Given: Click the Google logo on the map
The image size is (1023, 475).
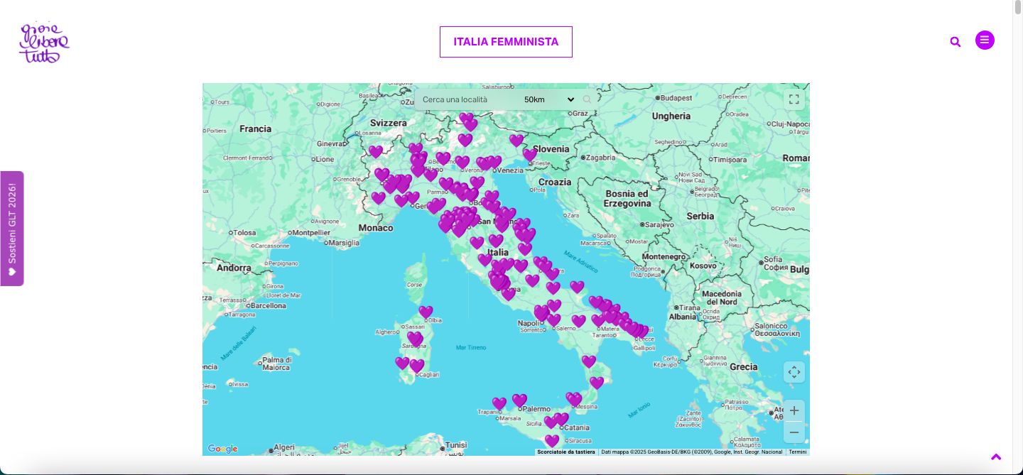Looking at the screenshot, I should pyautogui.click(x=222, y=448).
